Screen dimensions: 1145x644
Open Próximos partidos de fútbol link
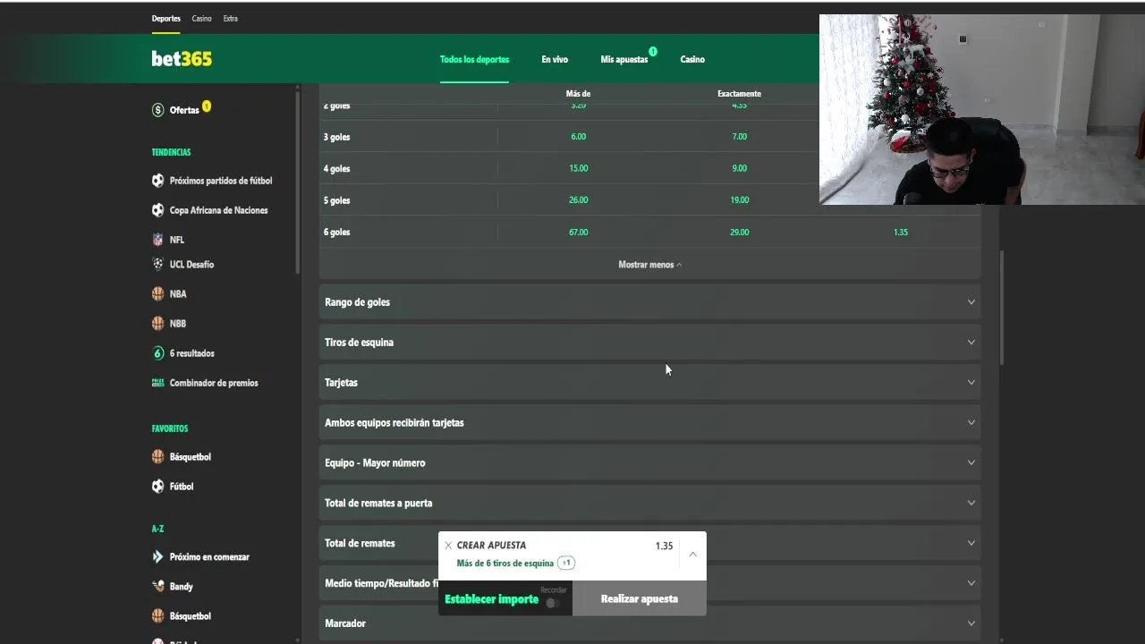221,181
